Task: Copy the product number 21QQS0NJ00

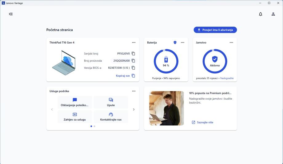Action: pyautogui.click(x=134, y=61)
